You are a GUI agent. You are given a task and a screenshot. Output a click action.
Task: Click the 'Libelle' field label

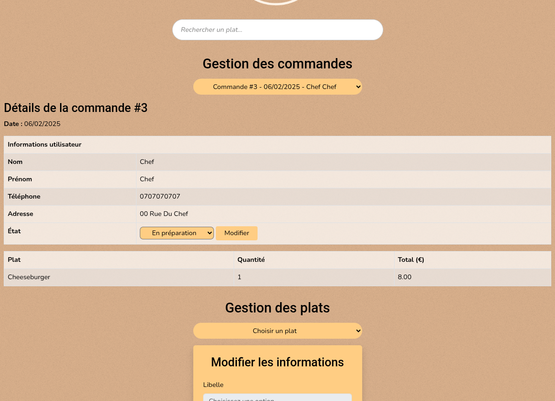coord(213,385)
